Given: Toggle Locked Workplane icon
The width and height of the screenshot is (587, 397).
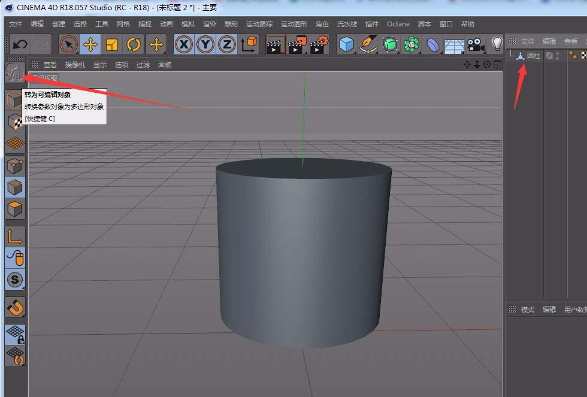Looking at the screenshot, I should (14, 335).
